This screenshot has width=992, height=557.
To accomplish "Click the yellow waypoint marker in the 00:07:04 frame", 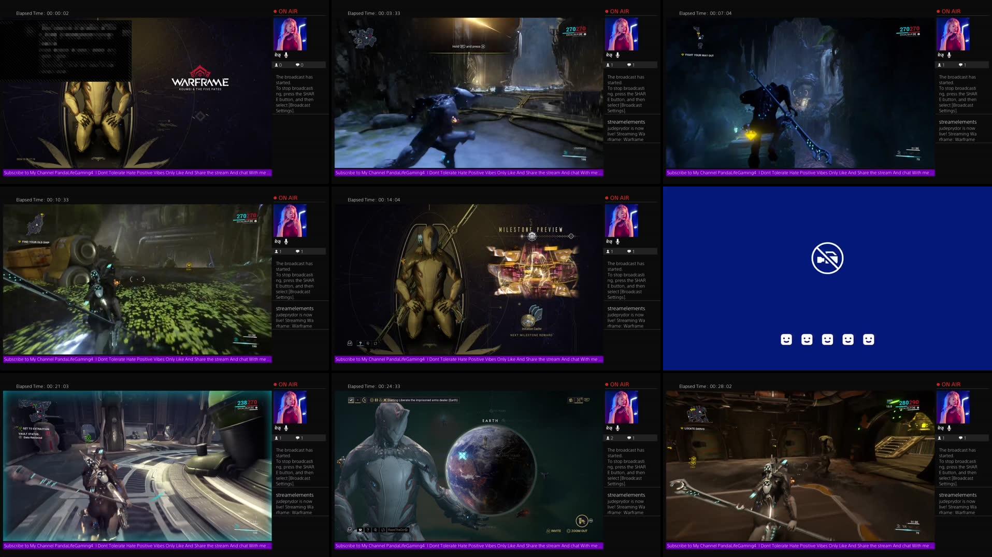I will tap(751, 136).
